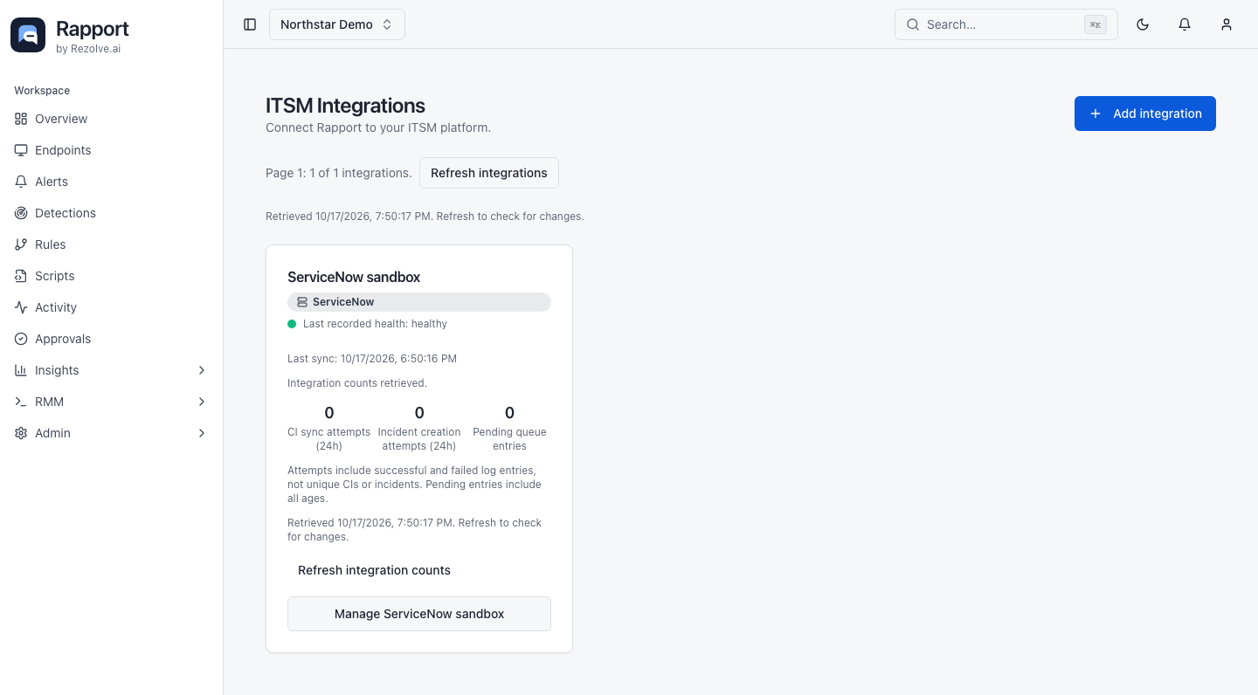Viewport: 1258px width, 695px height.
Task: Click the Insights bar chart icon
Action: [x=21, y=370]
